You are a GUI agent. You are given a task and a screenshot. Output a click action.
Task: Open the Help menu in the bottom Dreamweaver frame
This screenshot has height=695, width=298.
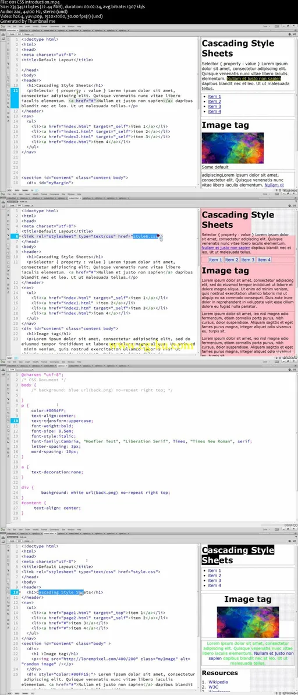tap(79, 529)
